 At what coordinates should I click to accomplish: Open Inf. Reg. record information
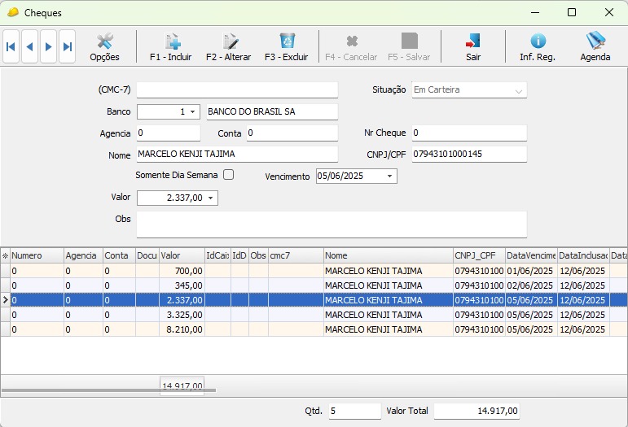point(538,47)
